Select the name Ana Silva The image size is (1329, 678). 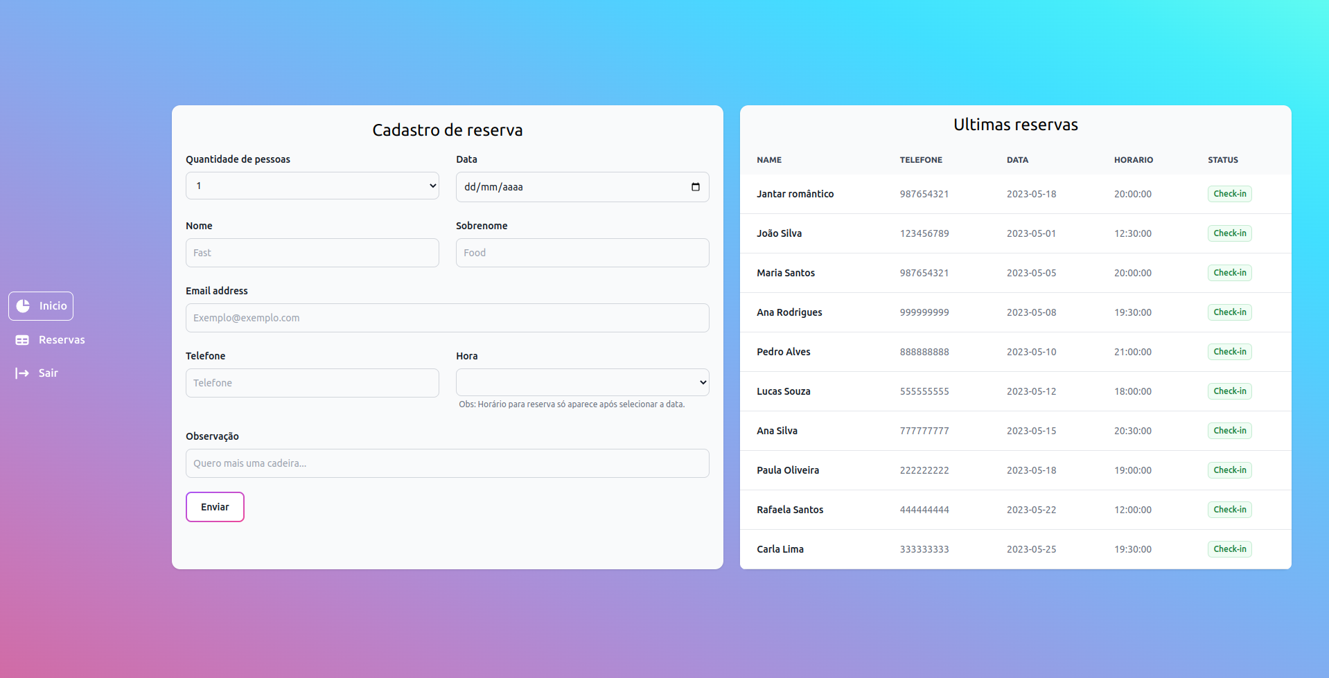[777, 431]
